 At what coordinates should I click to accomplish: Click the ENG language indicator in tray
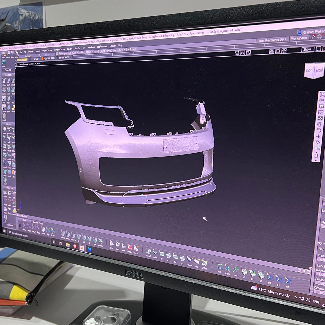point(316,301)
